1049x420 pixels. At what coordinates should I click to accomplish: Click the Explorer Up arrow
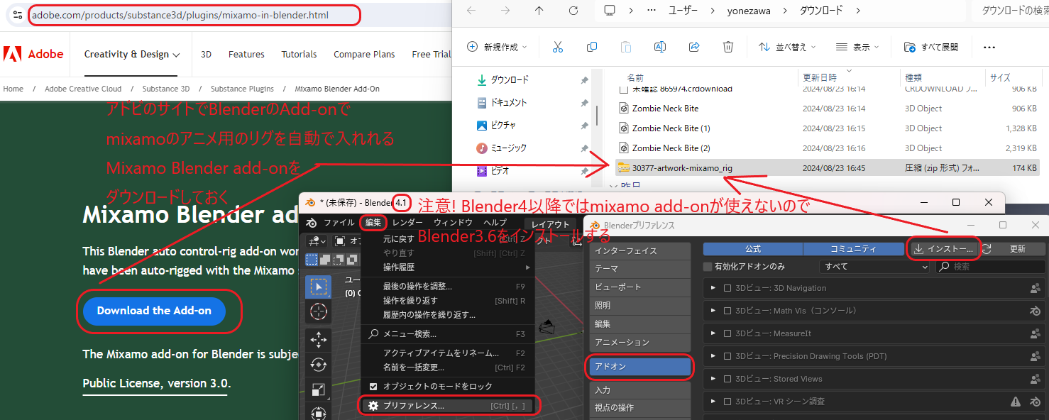click(539, 11)
